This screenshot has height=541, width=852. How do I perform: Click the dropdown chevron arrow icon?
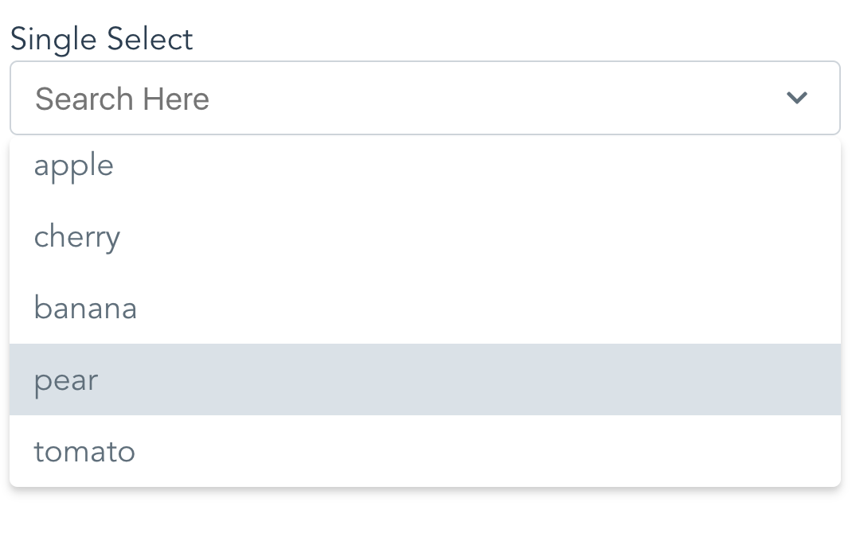[797, 98]
